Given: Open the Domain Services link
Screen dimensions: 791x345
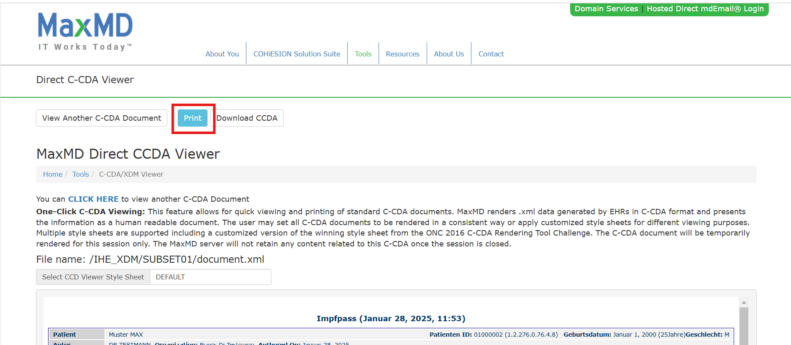Looking at the screenshot, I should click(x=606, y=9).
